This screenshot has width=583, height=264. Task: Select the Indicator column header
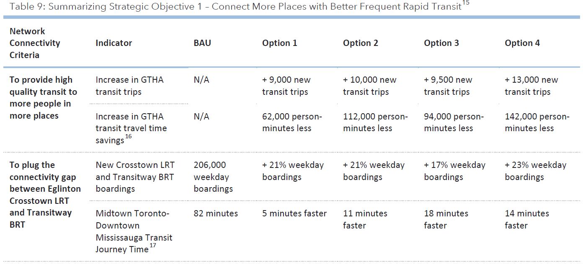(114, 43)
